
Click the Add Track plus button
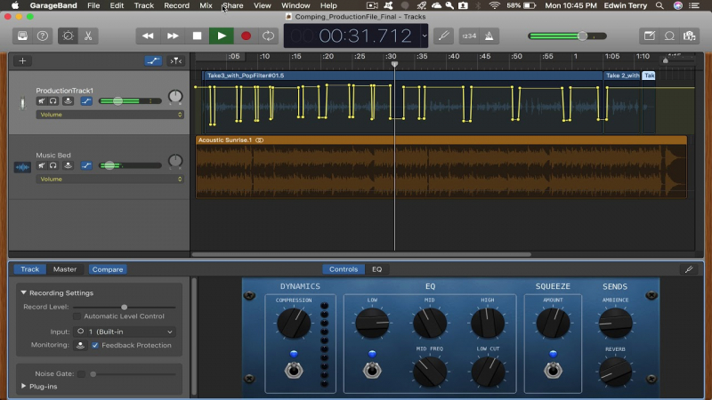coord(22,60)
